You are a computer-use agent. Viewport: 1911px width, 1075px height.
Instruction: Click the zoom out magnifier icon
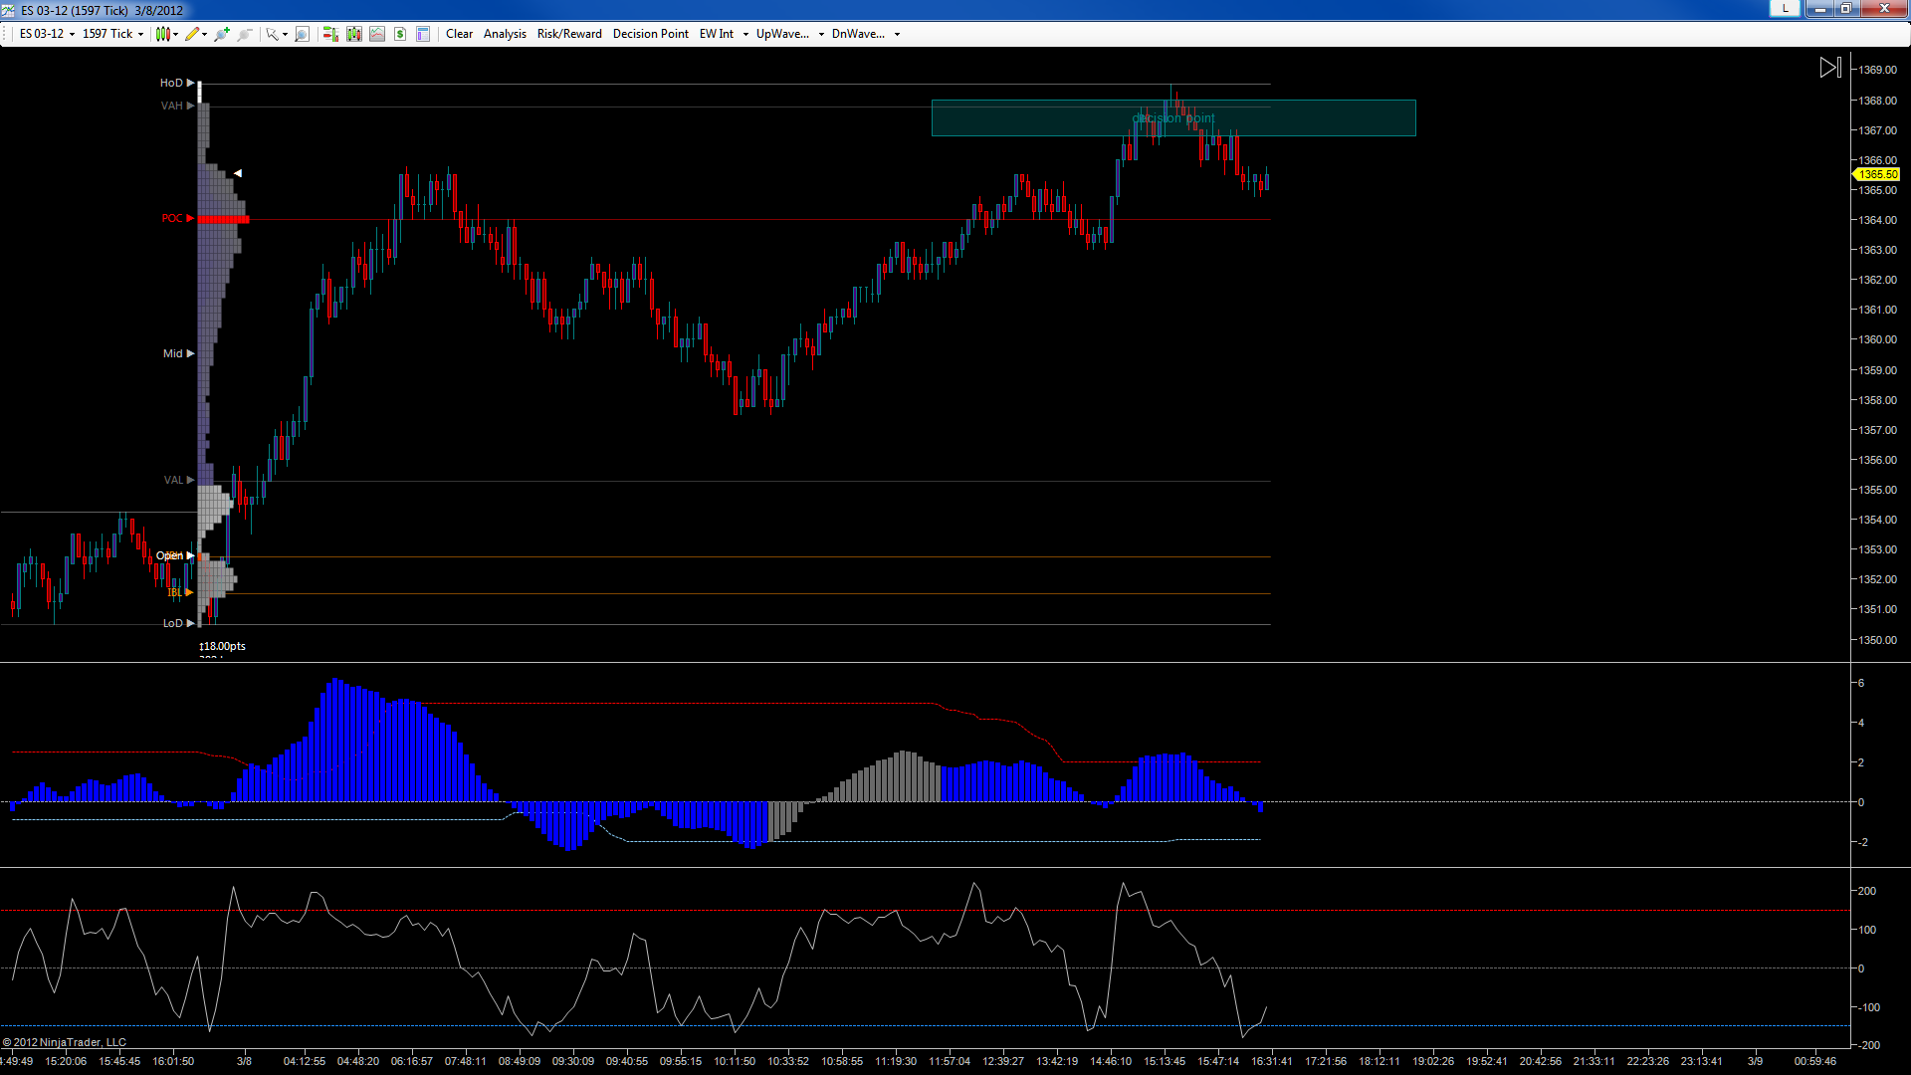click(x=244, y=34)
